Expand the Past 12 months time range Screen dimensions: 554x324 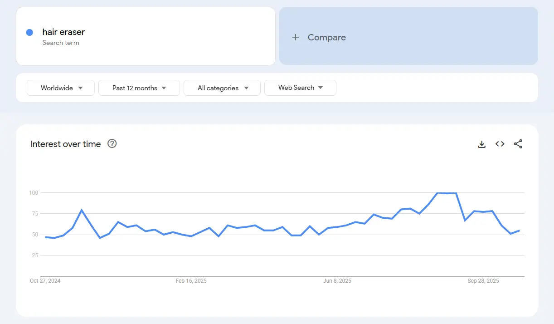point(139,88)
